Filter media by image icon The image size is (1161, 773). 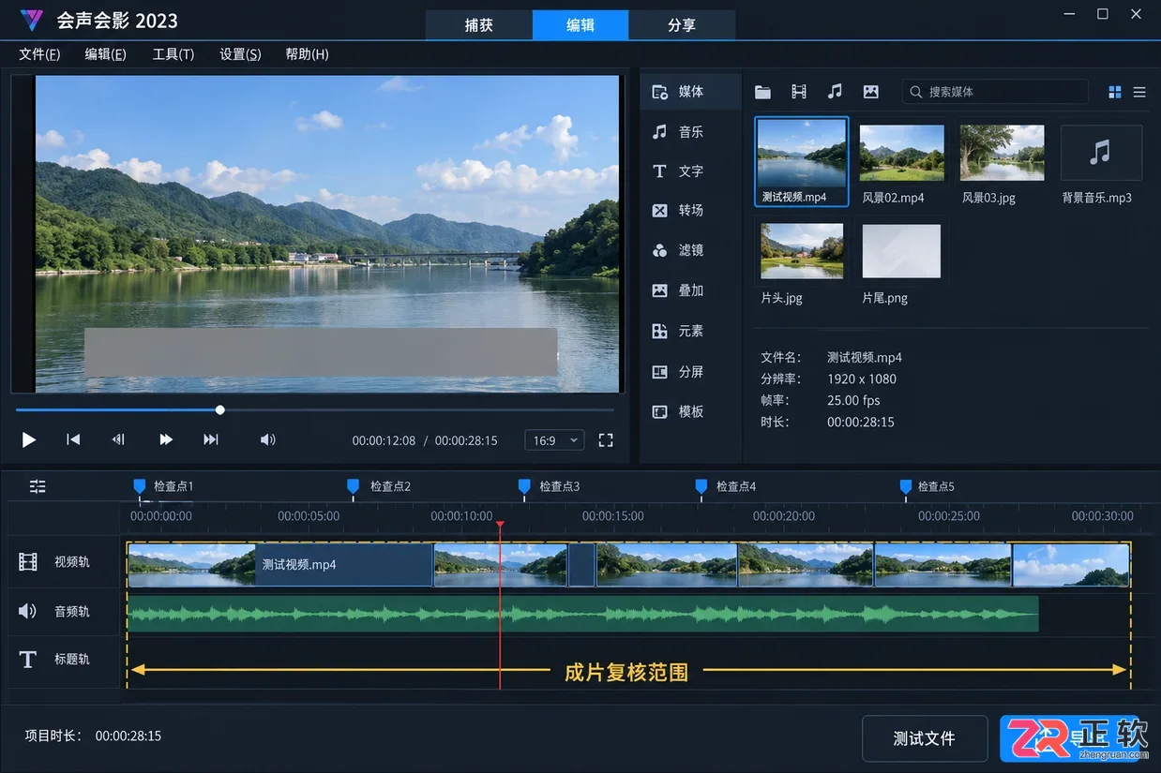pos(871,92)
